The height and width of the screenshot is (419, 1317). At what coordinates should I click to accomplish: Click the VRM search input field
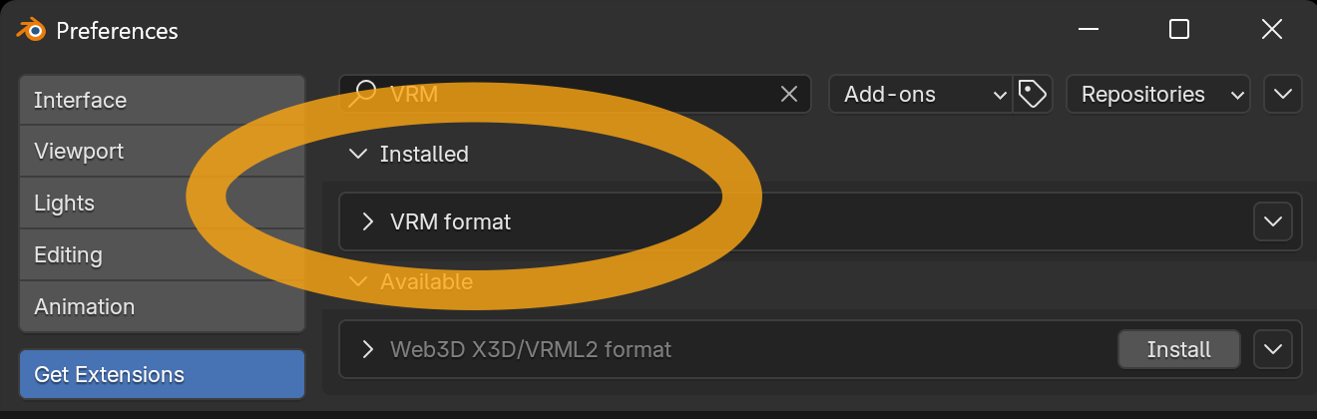click(x=579, y=94)
